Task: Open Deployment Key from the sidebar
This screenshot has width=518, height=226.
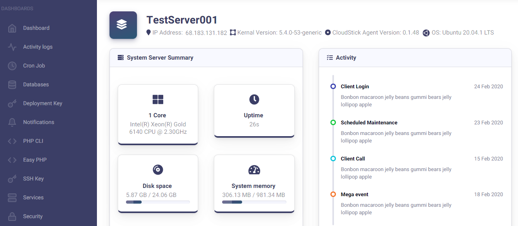Action: point(42,104)
